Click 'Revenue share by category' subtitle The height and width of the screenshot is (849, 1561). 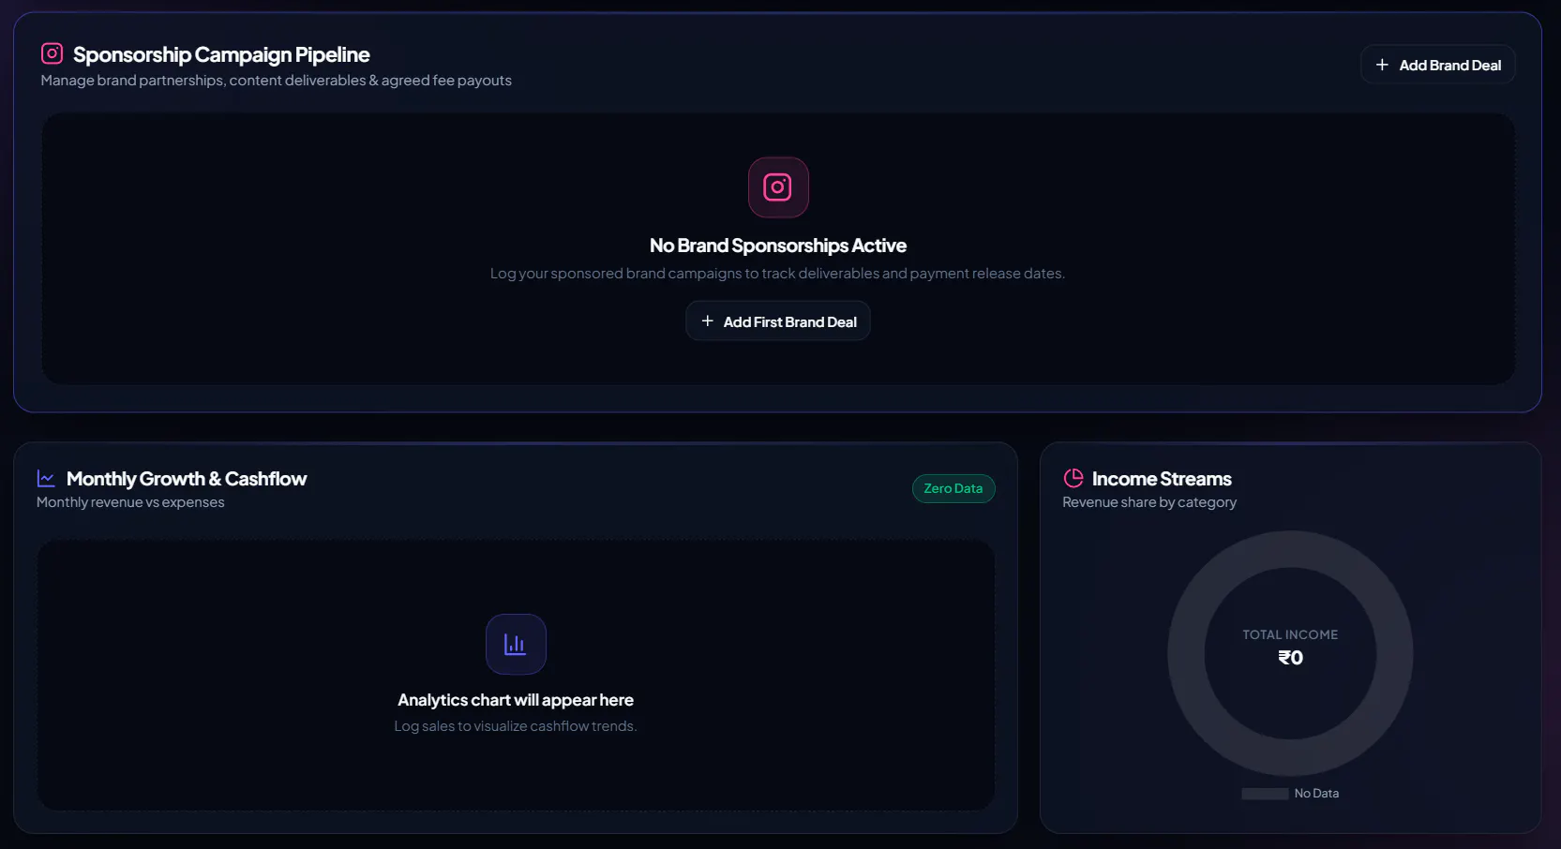(1149, 502)
